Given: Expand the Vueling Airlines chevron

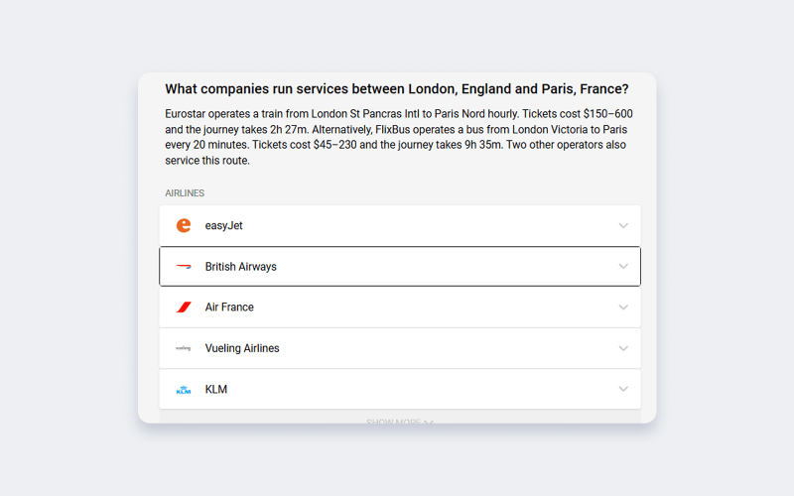Looking at the screenshot, I should 623,348.
